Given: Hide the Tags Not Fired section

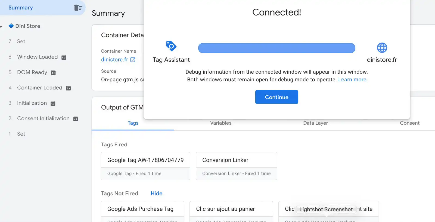Looking at the screenshot, I should point(157,194).
